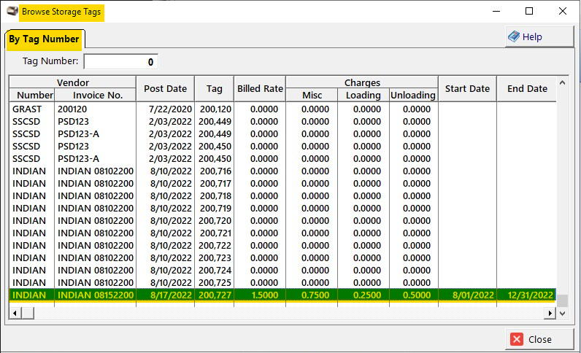Click the vertical scrollbar up arrow
The width and height of the screenshot is (581, 353).
(x=563, y=82)
